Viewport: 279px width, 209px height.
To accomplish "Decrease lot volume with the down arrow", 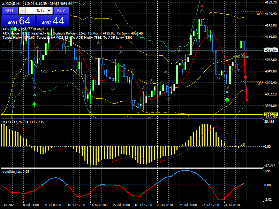I will click(x=22, y=10).
